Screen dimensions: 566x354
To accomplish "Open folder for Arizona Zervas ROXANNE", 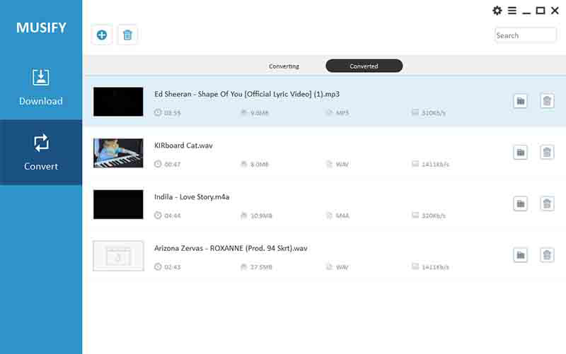I will tap(520, 255).
